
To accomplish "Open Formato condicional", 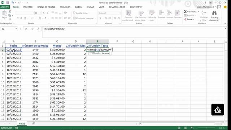I will coord(128,16).
